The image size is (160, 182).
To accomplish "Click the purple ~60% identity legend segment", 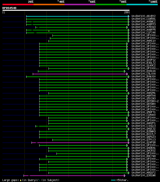I will [80, 4].
